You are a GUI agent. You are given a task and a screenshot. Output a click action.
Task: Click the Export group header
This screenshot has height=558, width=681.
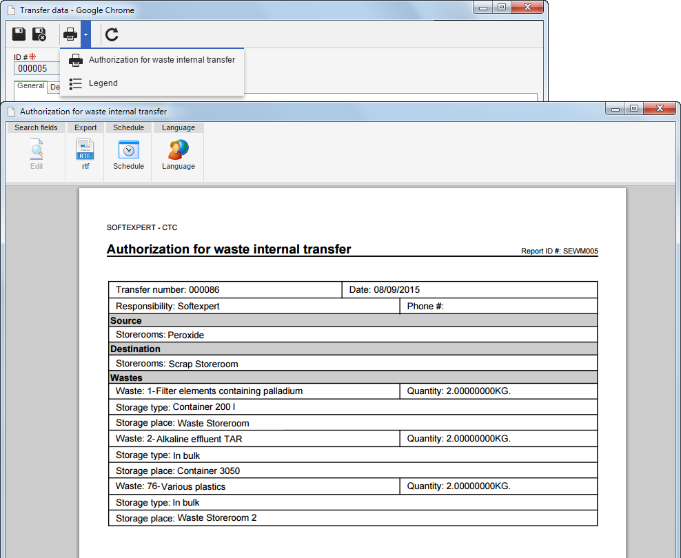(85, 127)
